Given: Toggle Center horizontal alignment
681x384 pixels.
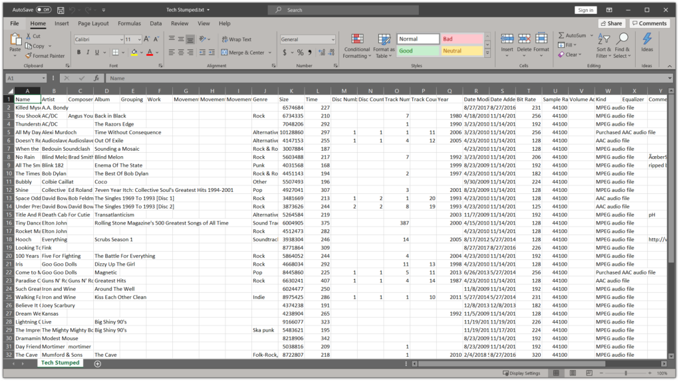Looking at the screenshot, I should 181,52.
